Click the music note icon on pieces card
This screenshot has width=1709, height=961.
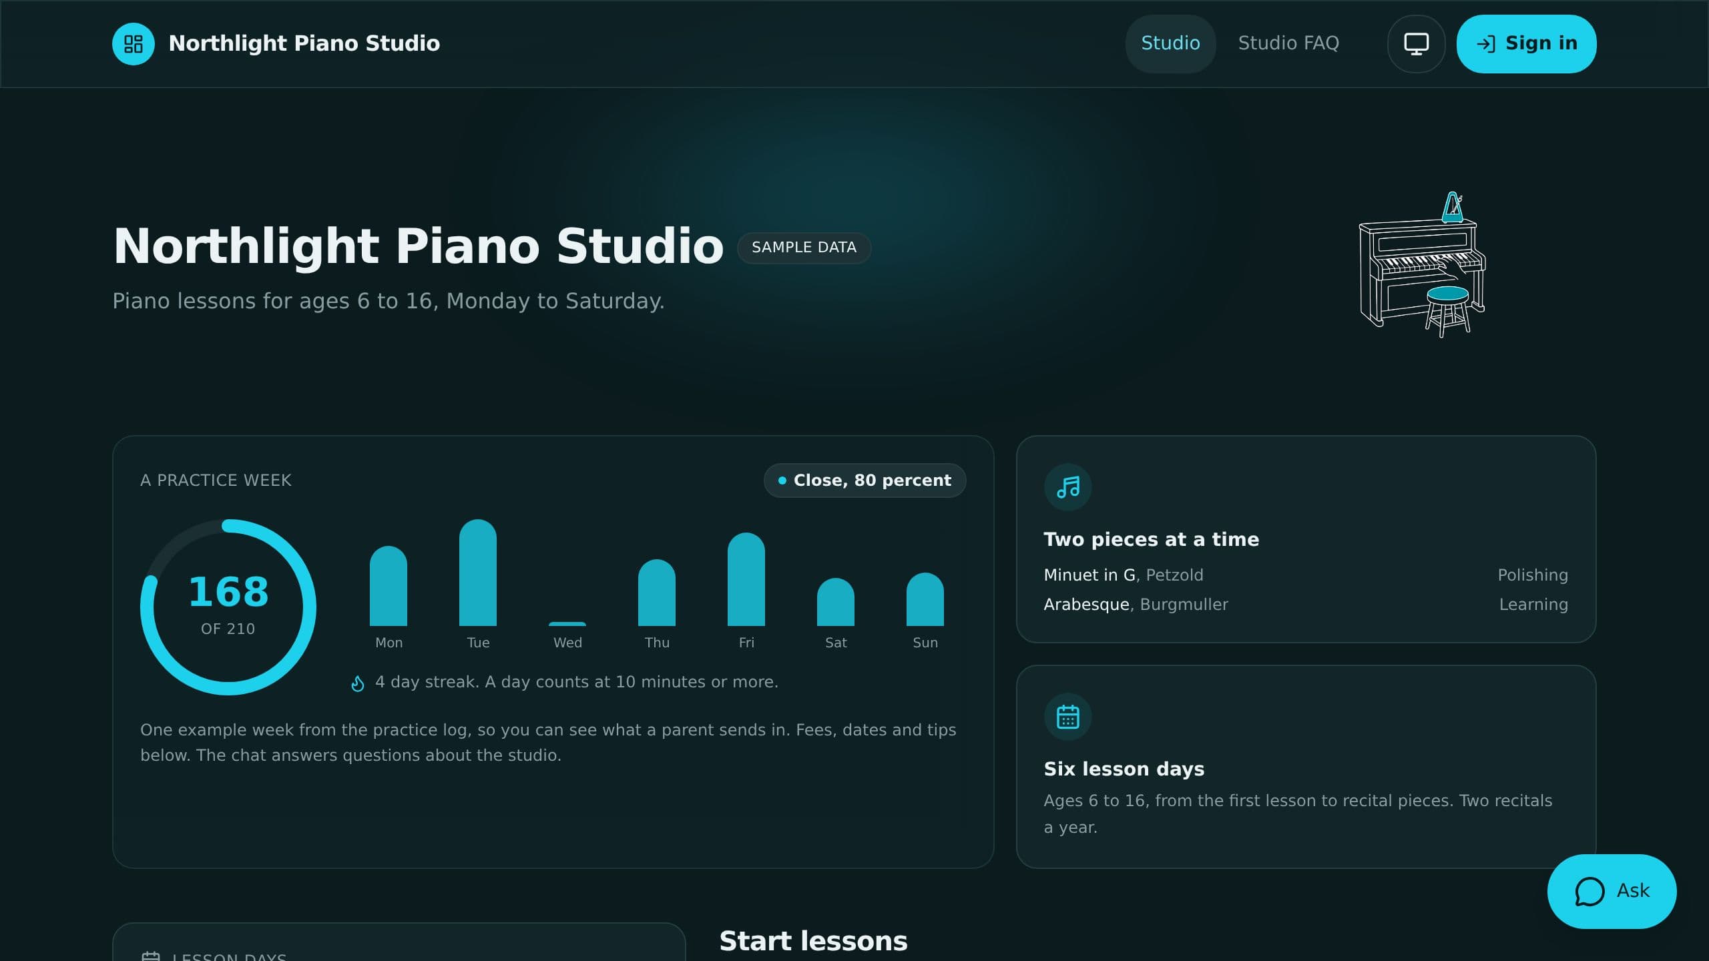pos(1068,487)
